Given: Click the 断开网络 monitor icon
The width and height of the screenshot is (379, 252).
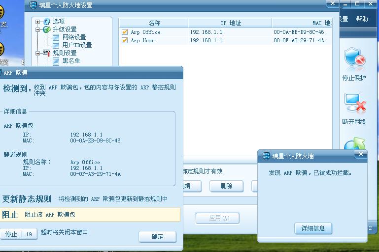Looking at the screenshot, I should coord(355,103).
